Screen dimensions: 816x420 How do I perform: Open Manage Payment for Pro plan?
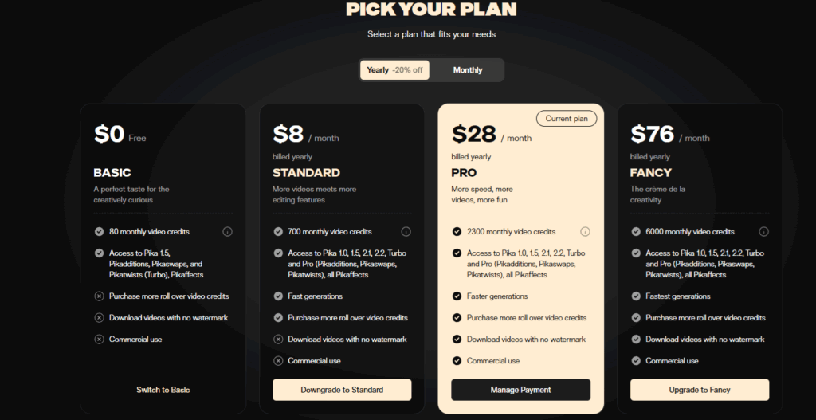521,390
